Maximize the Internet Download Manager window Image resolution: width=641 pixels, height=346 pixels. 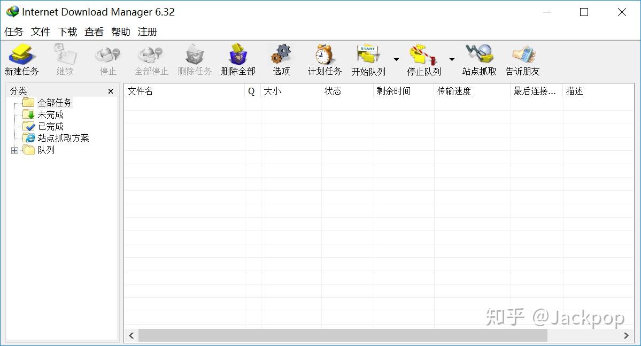[x=584, y=12]
